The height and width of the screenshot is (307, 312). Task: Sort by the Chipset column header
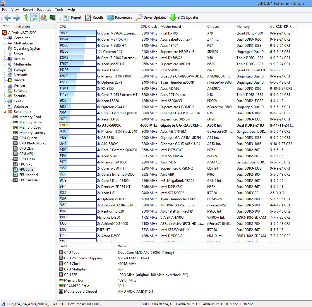[220, 26]
